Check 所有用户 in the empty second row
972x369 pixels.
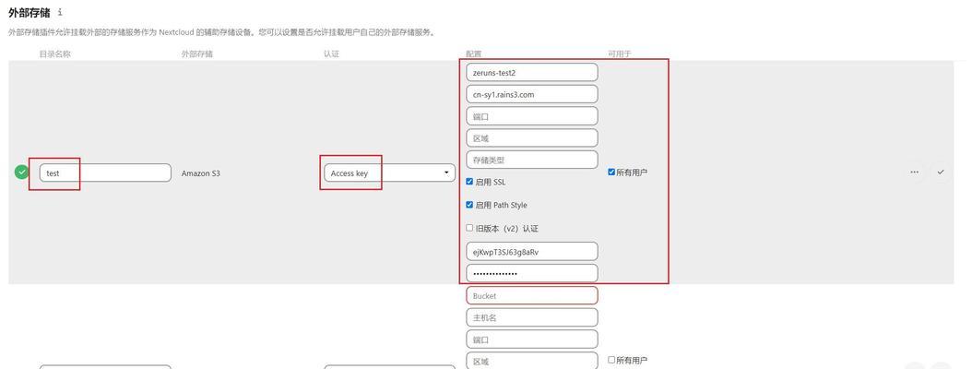click(611, 360)
